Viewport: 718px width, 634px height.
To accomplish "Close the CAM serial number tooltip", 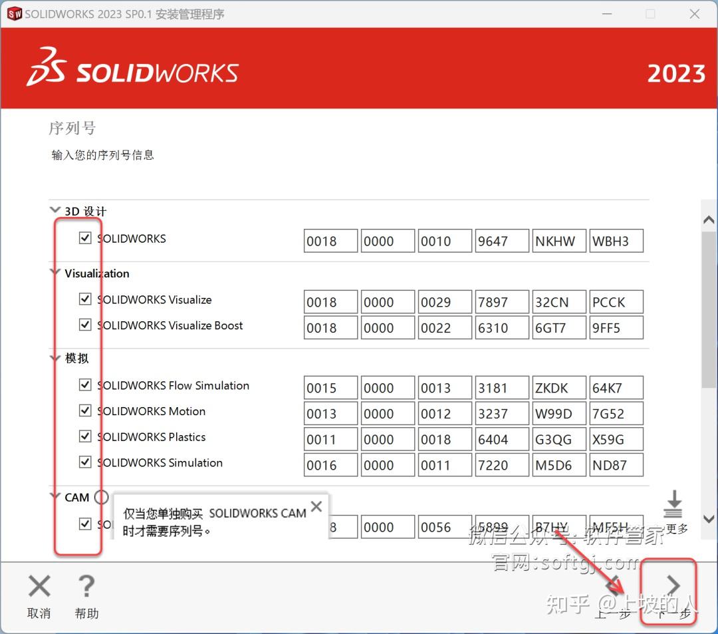I will point(316,506).
